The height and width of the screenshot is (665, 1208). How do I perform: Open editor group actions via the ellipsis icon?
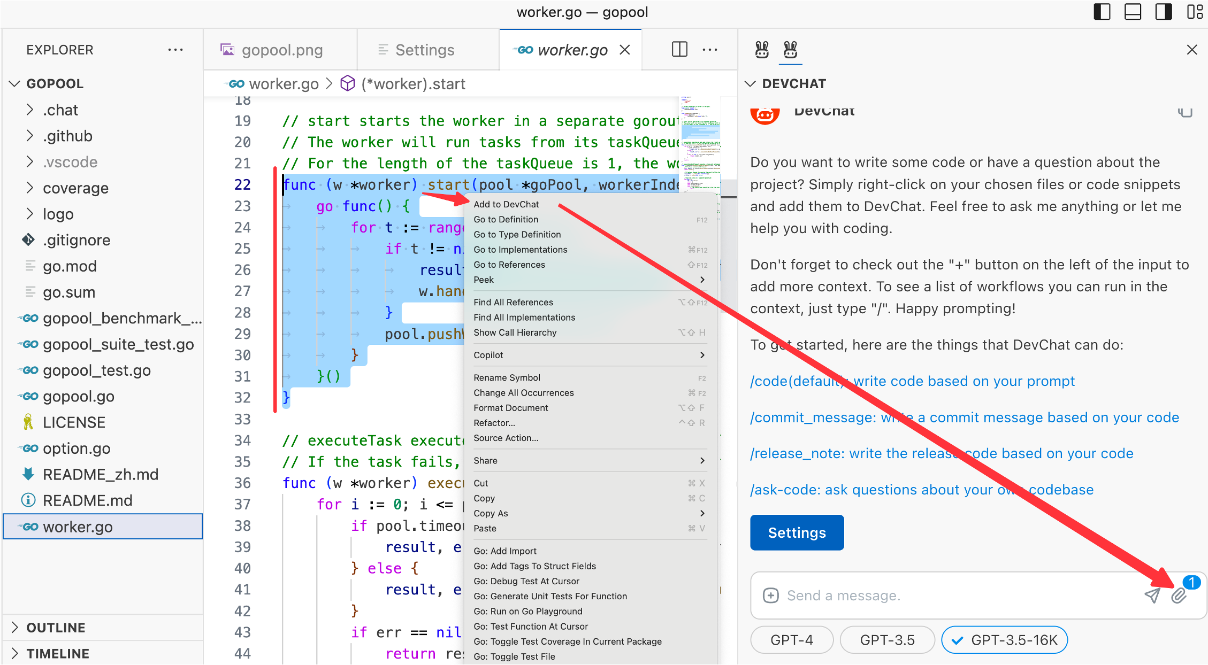click(710, 49)
